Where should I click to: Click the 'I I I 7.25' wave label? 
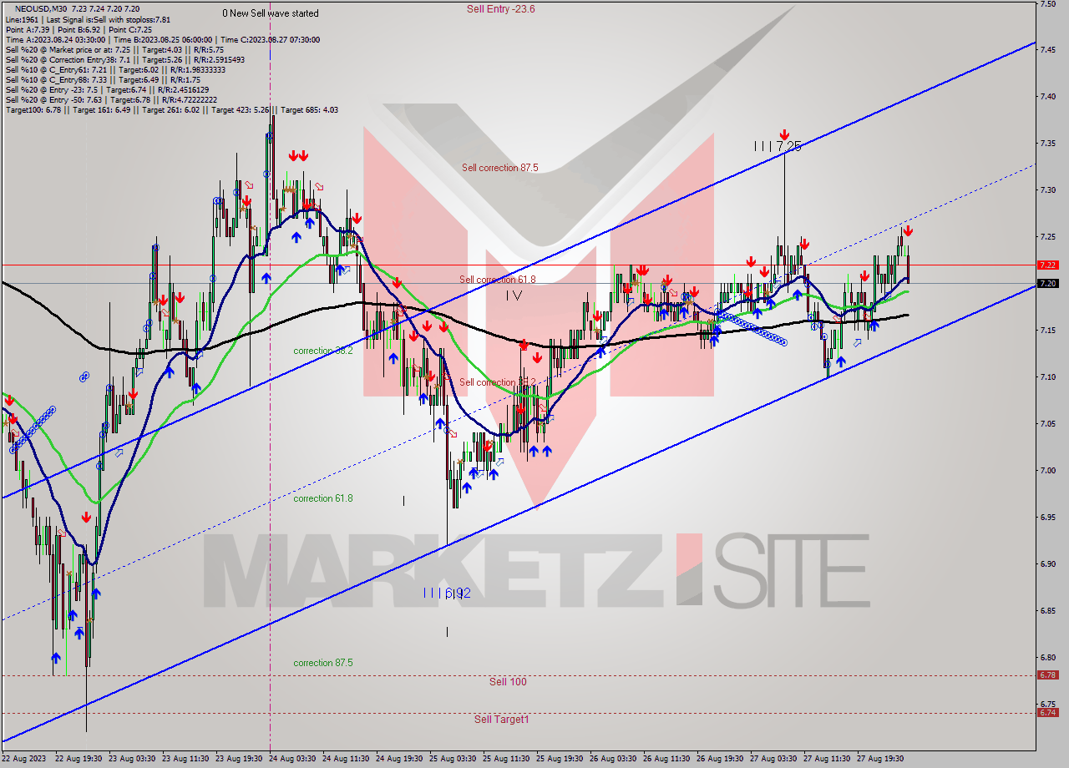(778, 146)
